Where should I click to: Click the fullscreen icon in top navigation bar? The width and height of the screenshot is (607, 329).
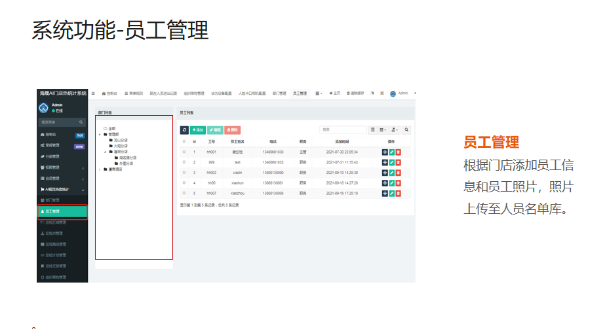[382, 94]
